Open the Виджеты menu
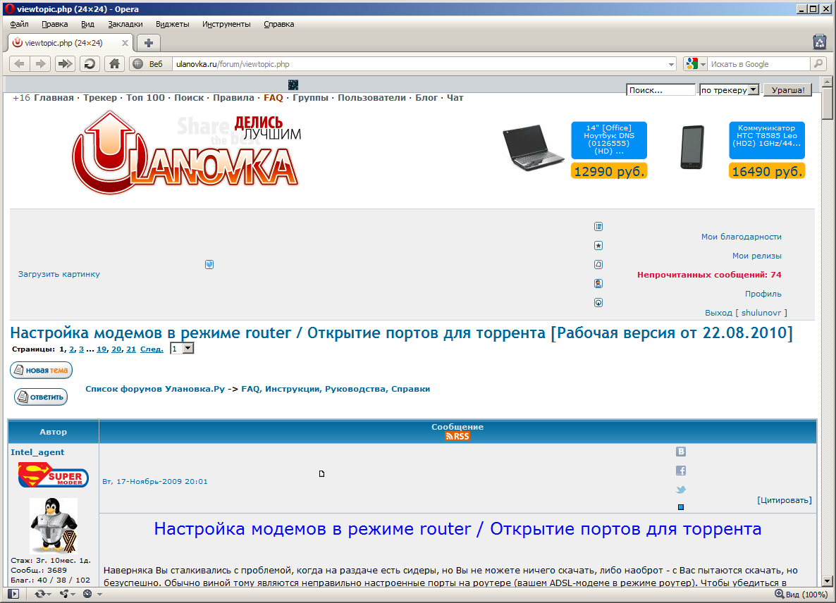 (x=172, y=24)
